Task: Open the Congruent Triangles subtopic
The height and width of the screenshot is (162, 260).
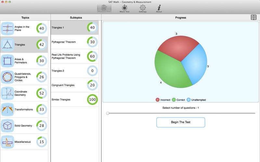Action: point(75,85)
